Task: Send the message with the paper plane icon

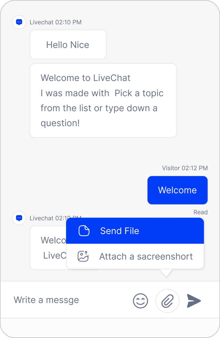Action: tap(194, 301)
